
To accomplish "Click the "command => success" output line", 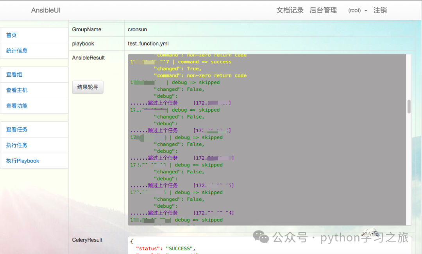I will tap(181, 62).
